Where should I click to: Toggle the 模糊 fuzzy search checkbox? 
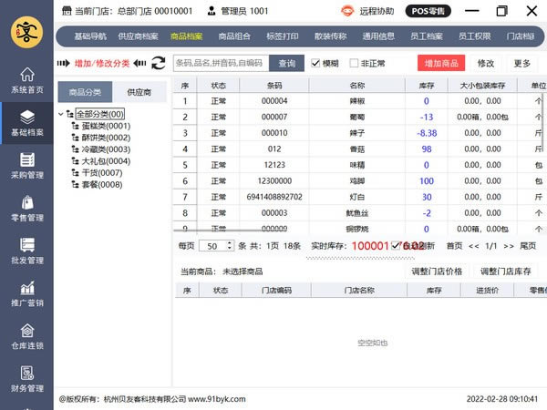316,64
